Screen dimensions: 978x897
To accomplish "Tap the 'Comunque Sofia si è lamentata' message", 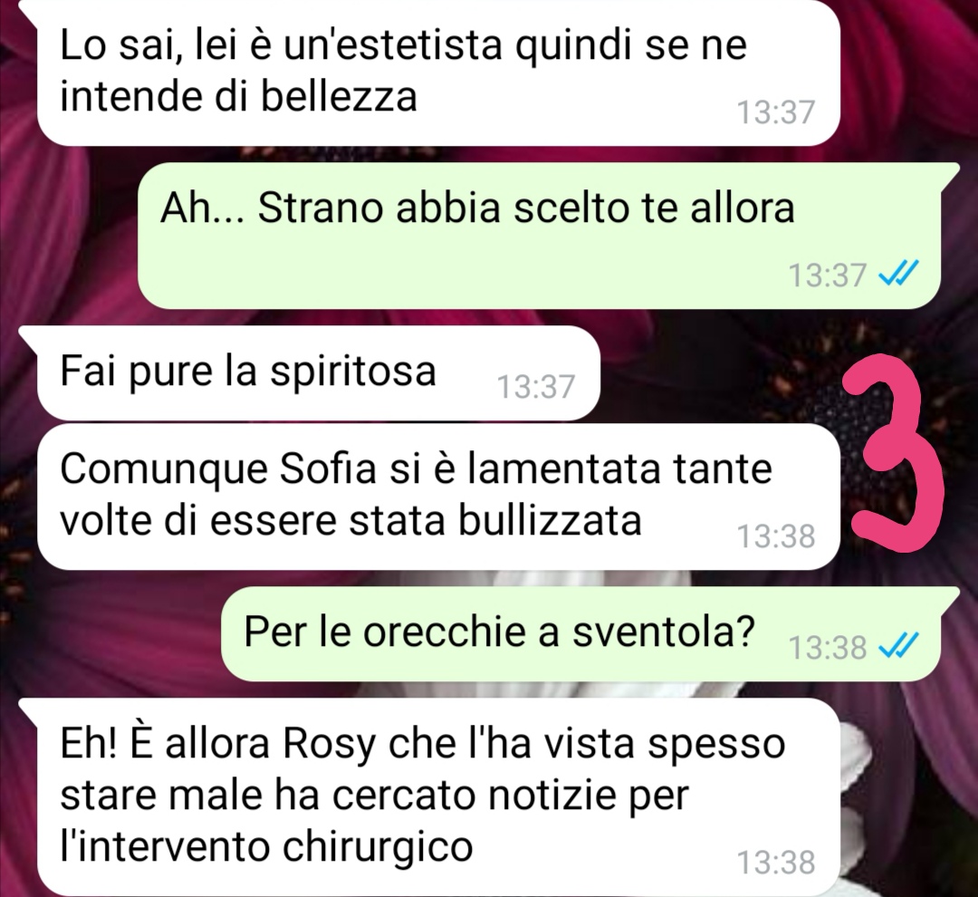I will click(438, 497).
